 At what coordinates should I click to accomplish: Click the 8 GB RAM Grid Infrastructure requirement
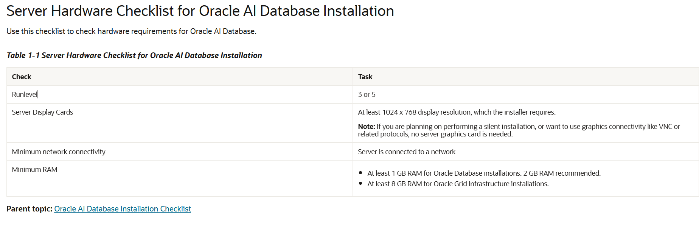458,184
